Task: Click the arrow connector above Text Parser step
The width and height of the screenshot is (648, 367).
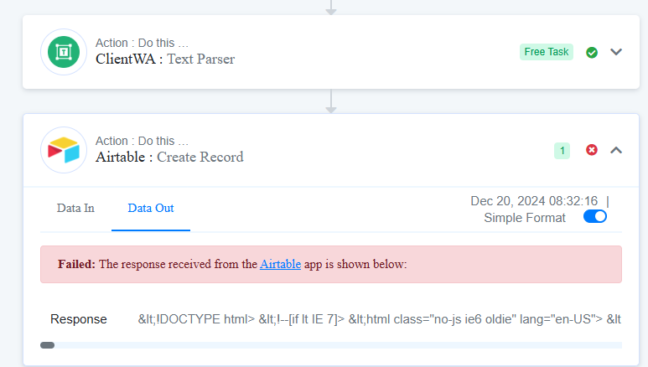Action: [331, 8]
